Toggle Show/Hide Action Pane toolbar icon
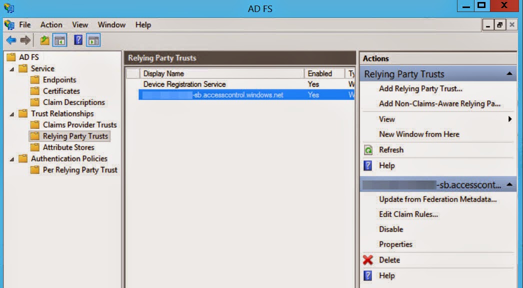 coord(93,40)
